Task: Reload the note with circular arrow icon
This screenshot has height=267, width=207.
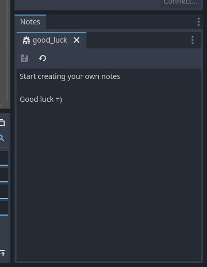Action: (x=42, y=58)
